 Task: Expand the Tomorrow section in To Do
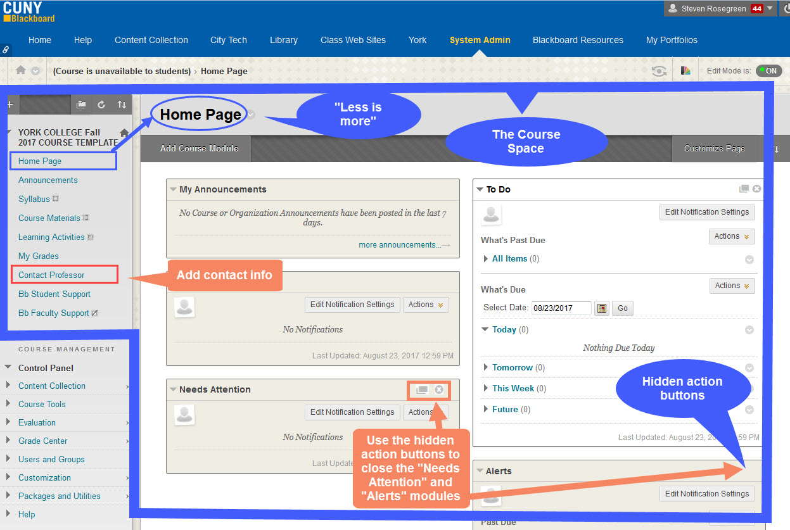point(486,367)
